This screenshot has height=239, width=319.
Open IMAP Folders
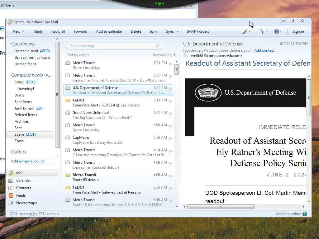[198, 31]
